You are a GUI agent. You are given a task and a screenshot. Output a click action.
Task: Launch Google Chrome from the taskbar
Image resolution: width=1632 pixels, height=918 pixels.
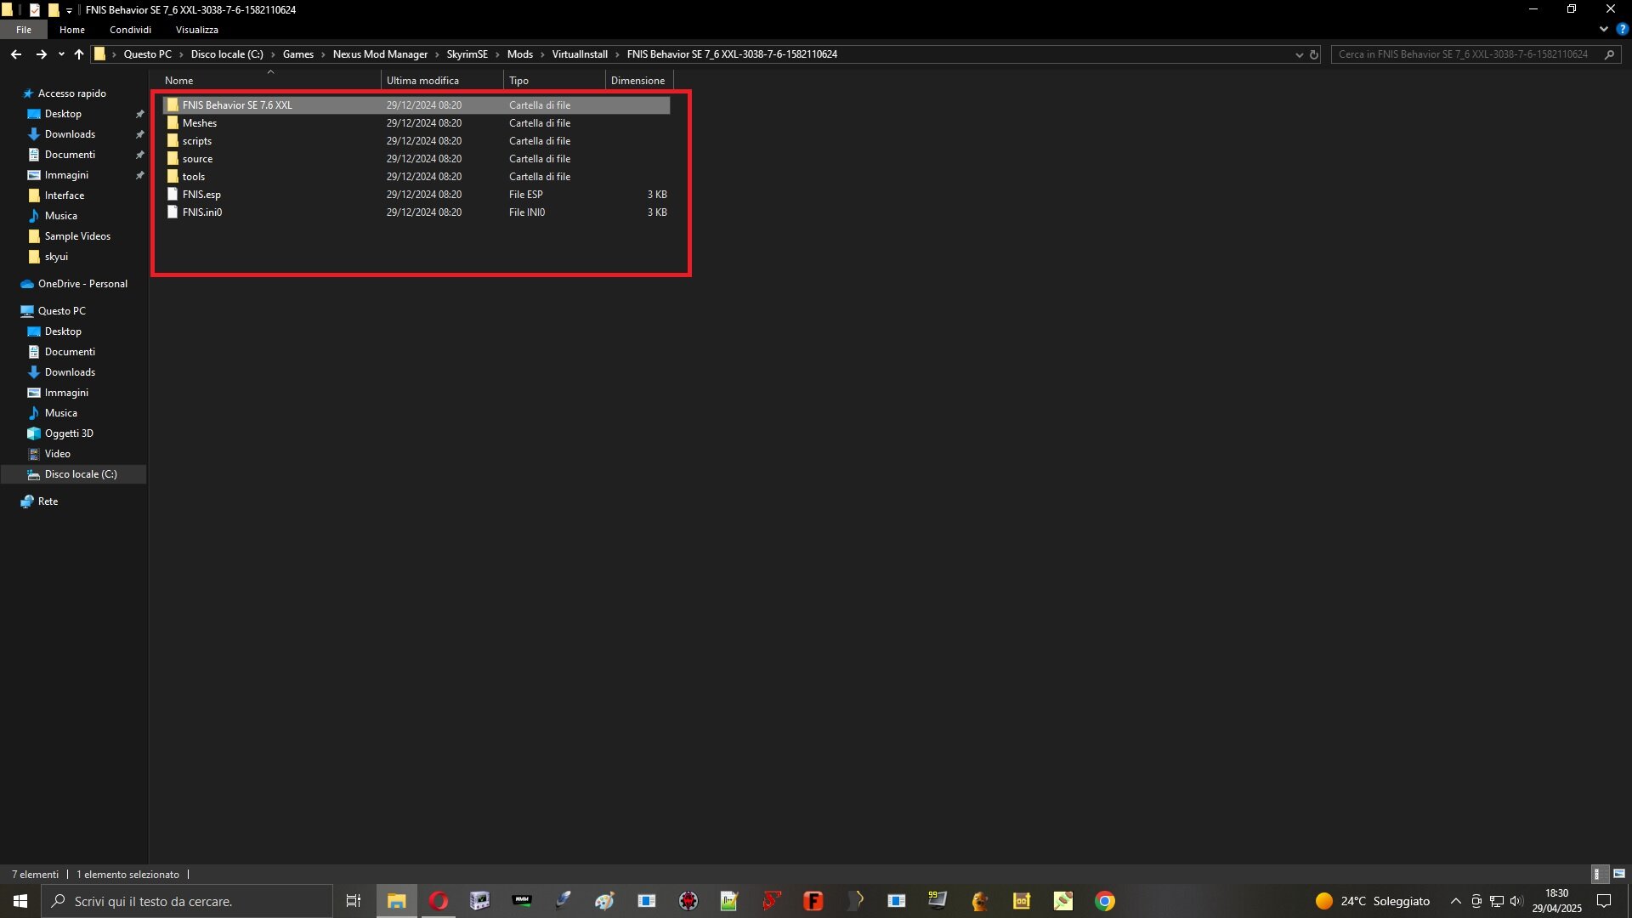coord(1104,901)
